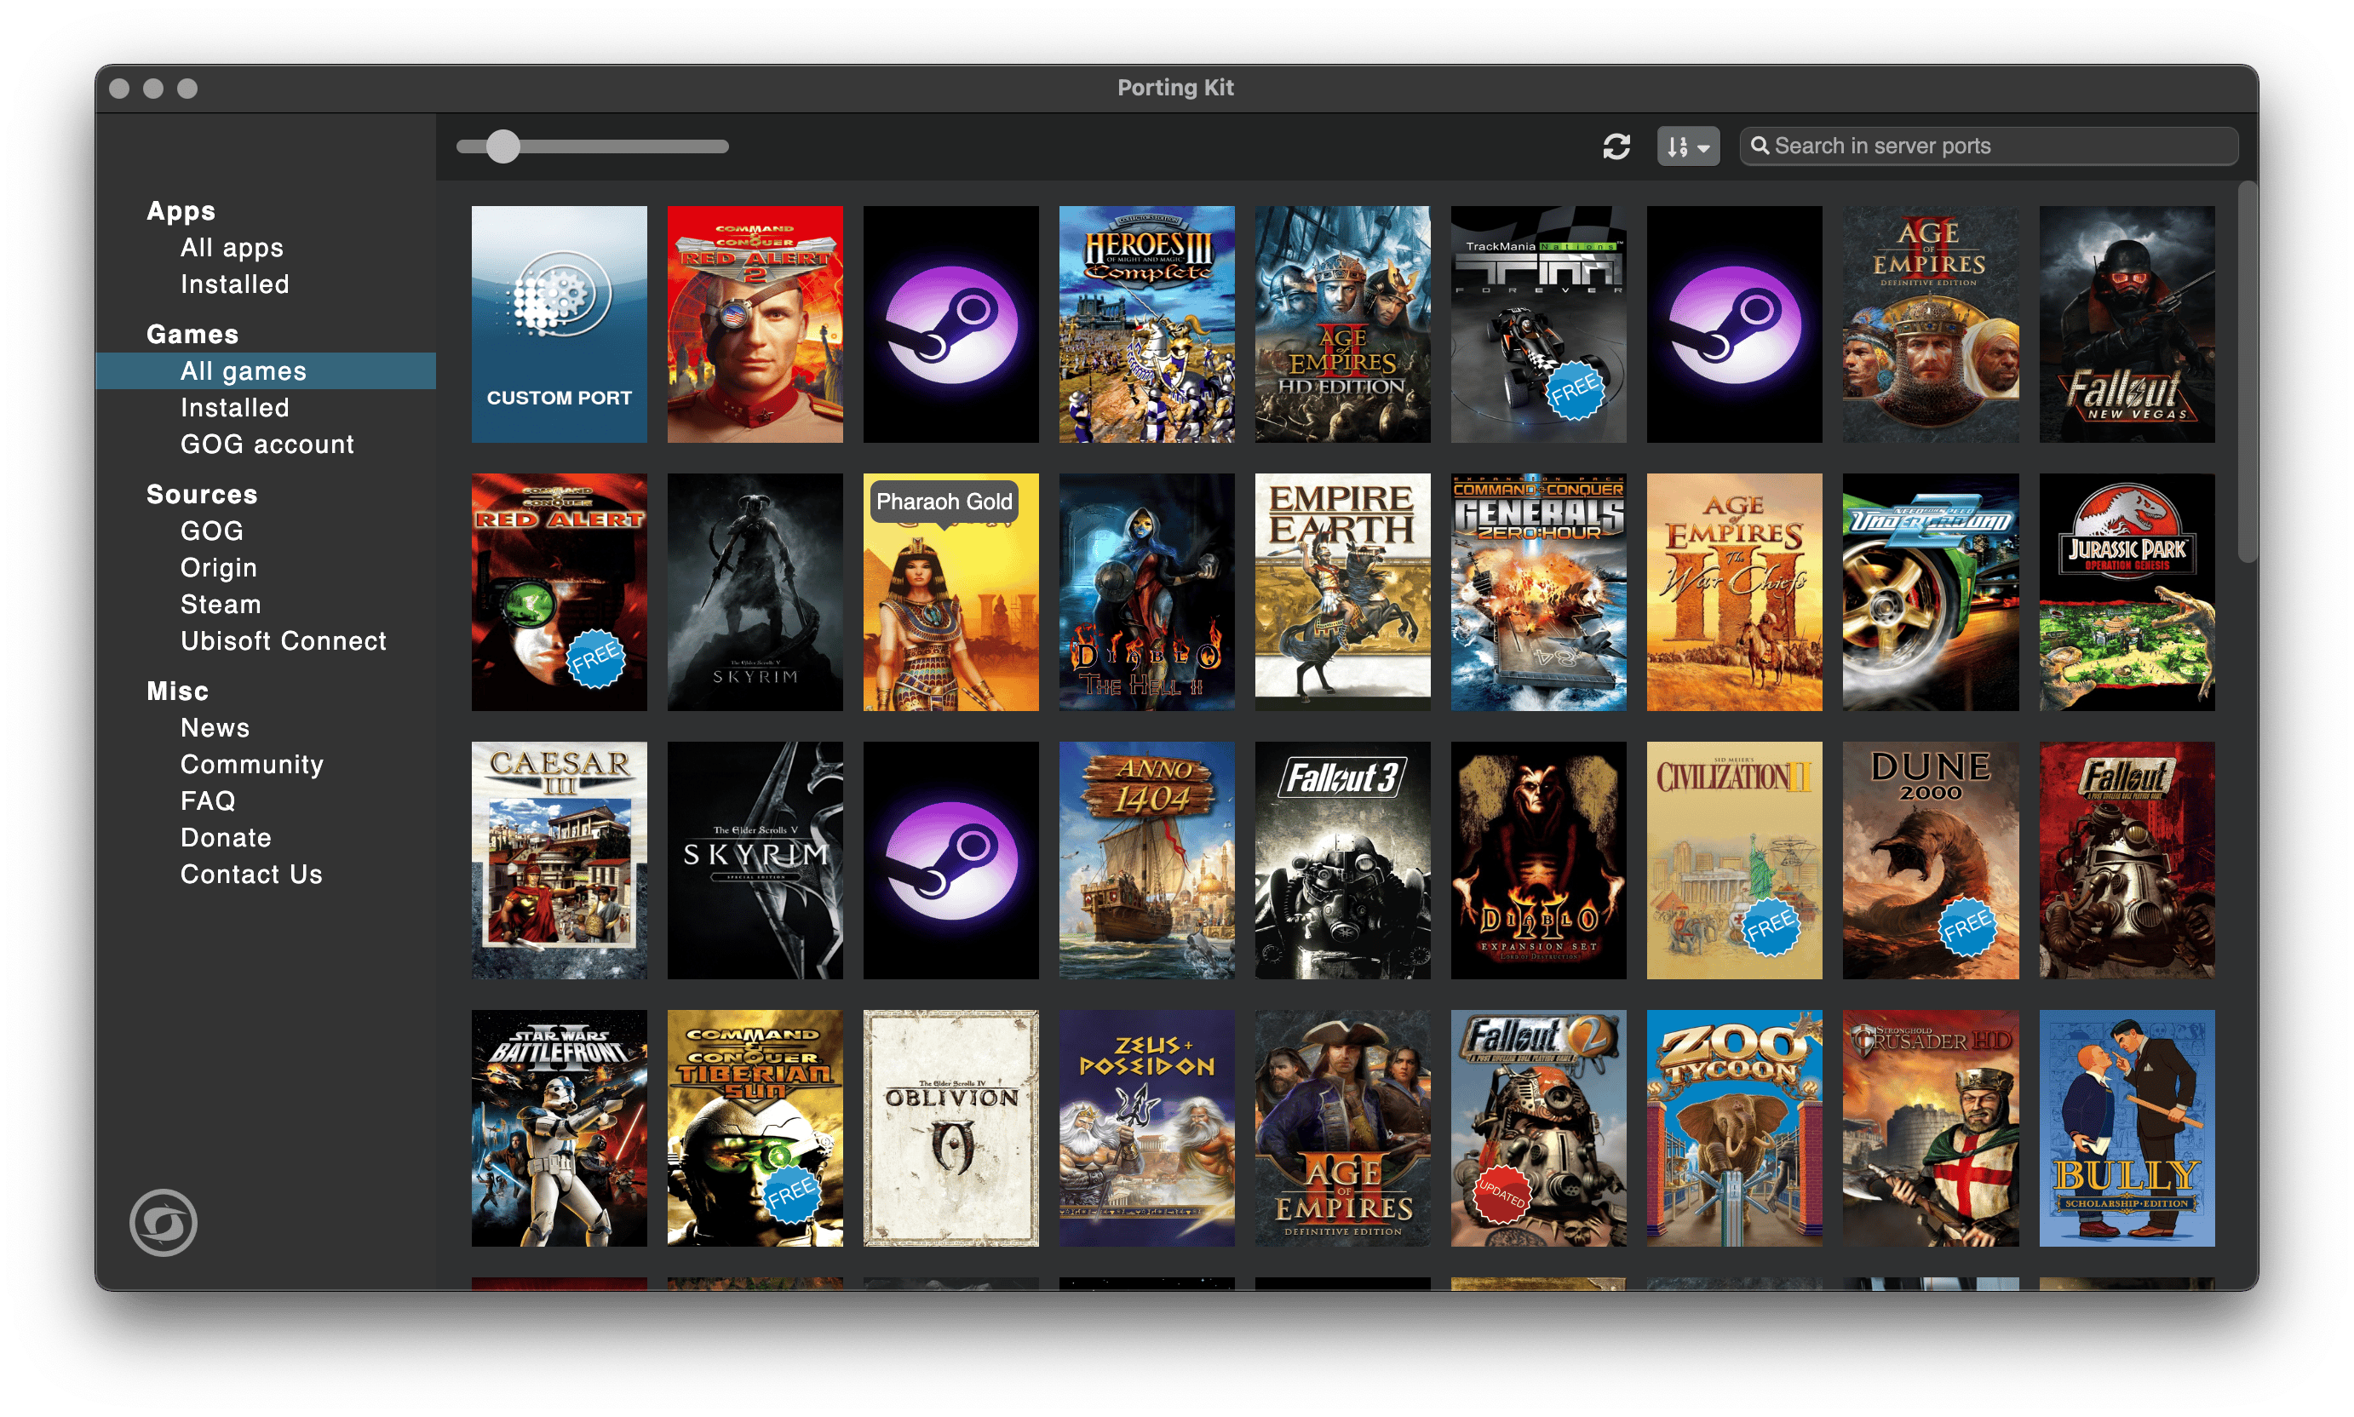Choose the GOG source in the sidebar
The height and width of the screenshot is (1417, 2354).
(x=212, y=531)
